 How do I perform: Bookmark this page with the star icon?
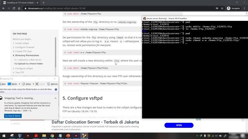click(x=222, y=8)
